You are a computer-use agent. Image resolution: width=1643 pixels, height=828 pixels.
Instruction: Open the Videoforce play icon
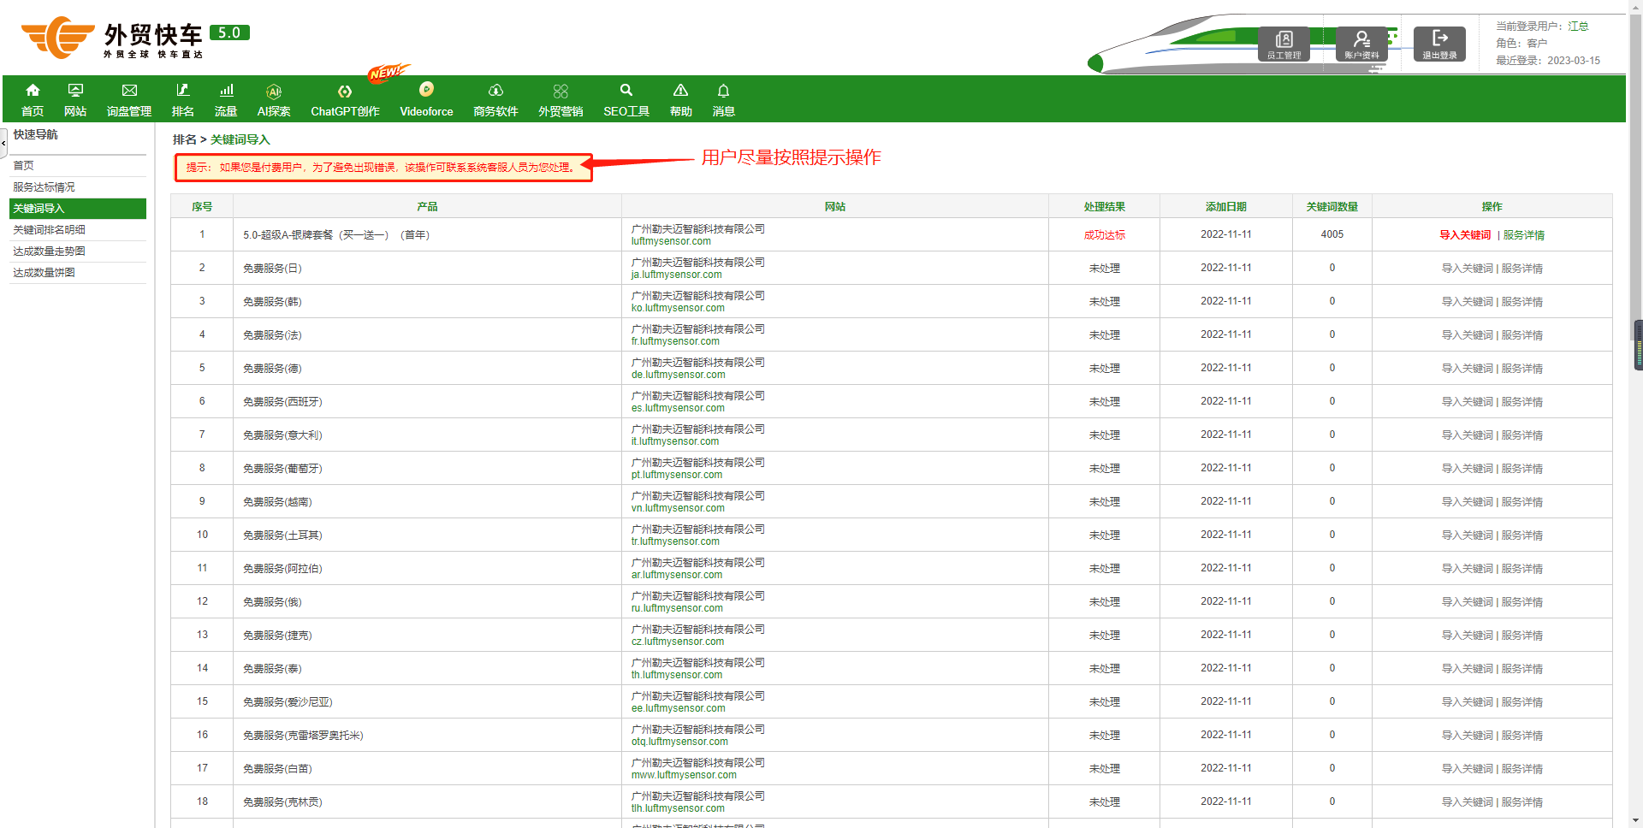tap(426, 89)
